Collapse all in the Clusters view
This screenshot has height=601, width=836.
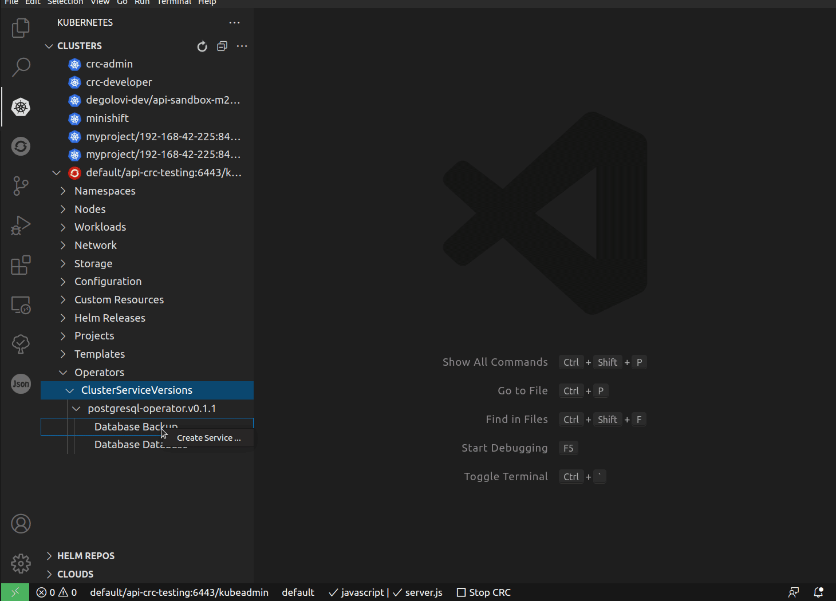click(x=222, y=46)
